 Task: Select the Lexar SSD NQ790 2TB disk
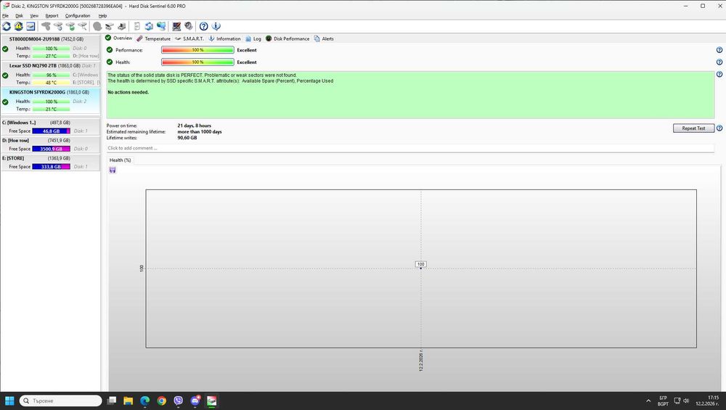pos(51,74)
